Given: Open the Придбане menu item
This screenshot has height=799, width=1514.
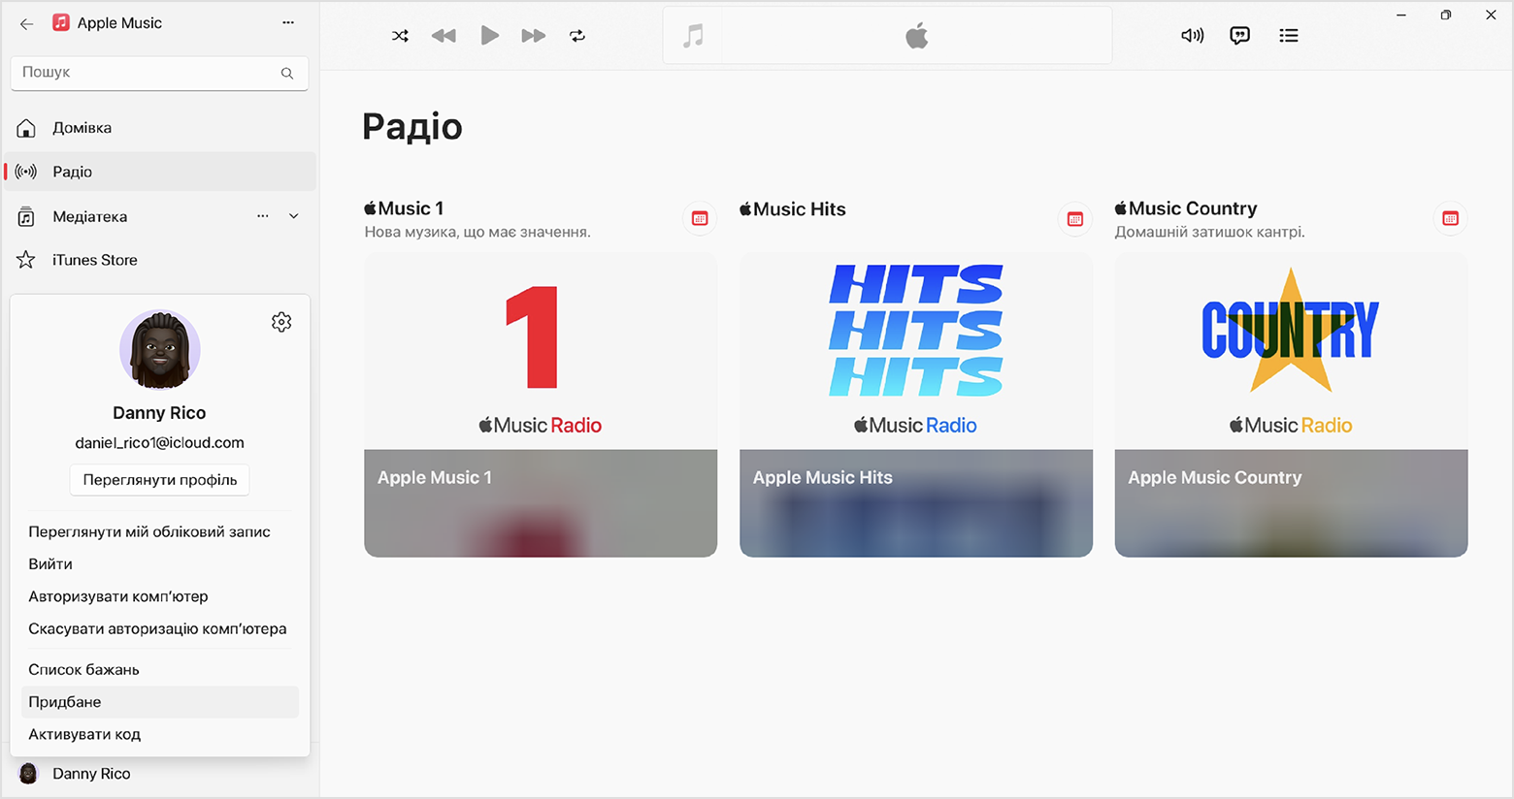Looking at the screenshot, I should 160,702.
